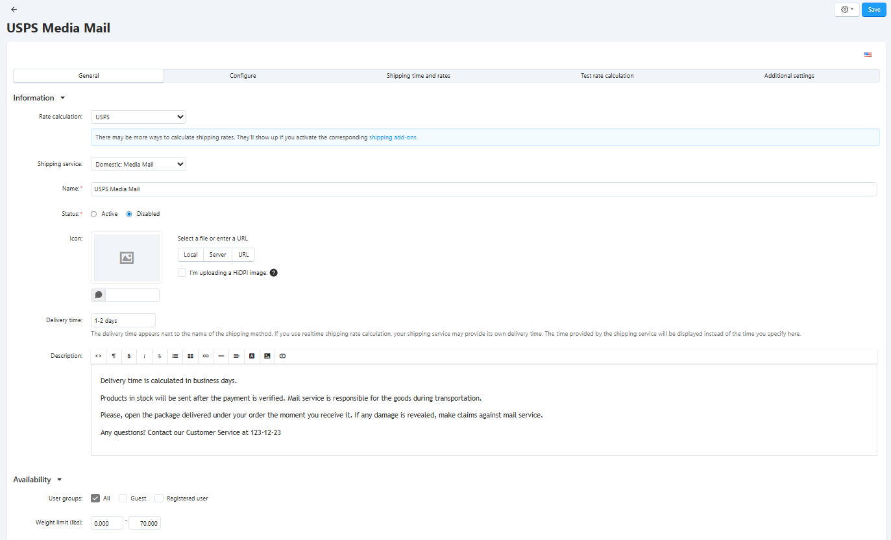891x540 pixels.
Task: Follow the shipping add-ons link
Action: pos(393,137)
